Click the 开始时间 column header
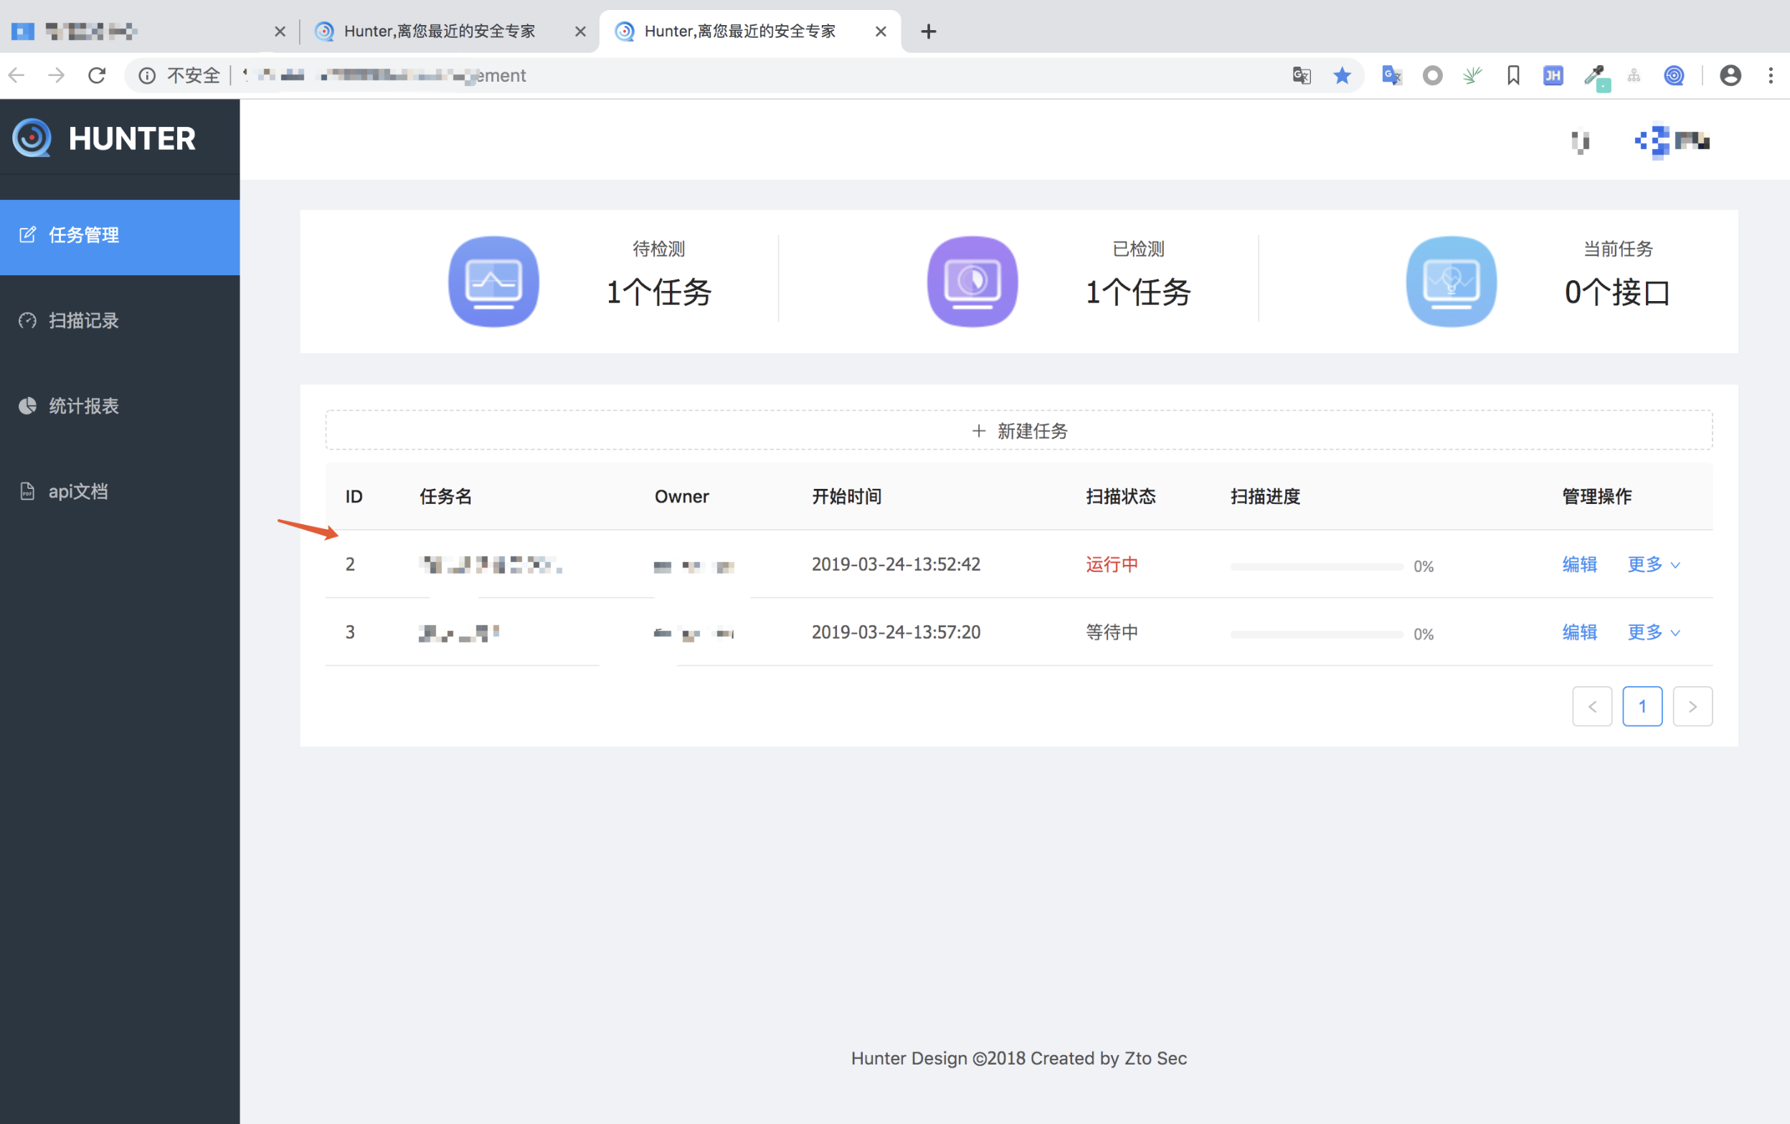 846,496
